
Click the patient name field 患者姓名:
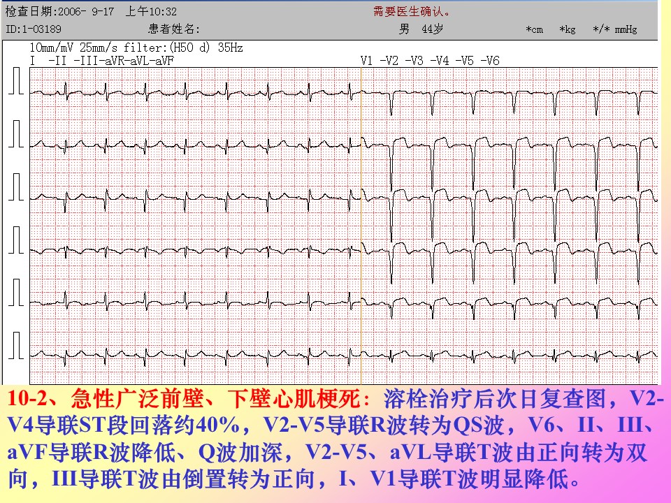(174, 29)
